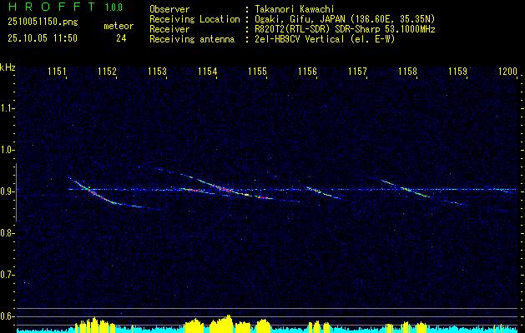The image size is (525, 333).
Task: Click the 1157 time axis label
Action: coord(357,72)
